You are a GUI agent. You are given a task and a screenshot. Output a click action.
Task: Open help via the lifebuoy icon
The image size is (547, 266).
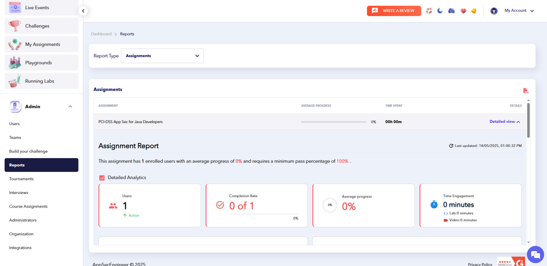point(429,11)
